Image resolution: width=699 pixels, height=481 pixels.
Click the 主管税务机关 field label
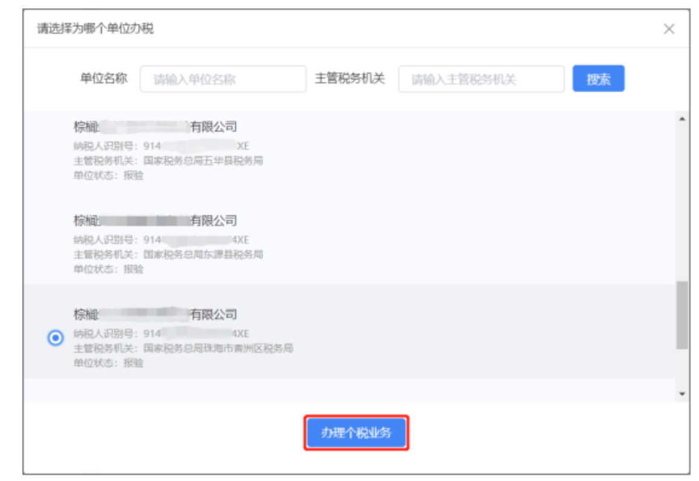(349, 79)
